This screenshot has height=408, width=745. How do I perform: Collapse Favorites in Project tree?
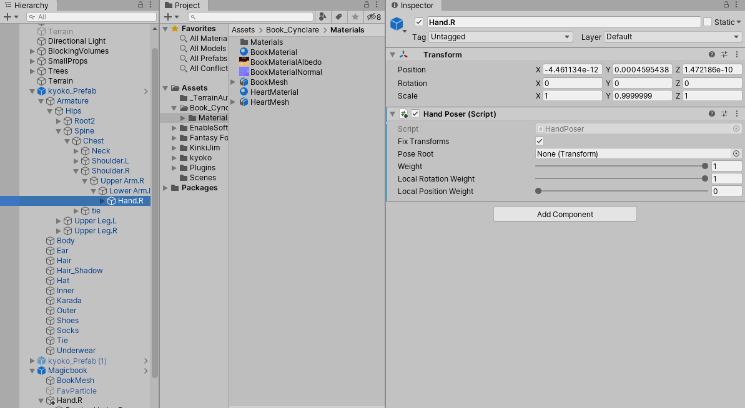[165, 29]
